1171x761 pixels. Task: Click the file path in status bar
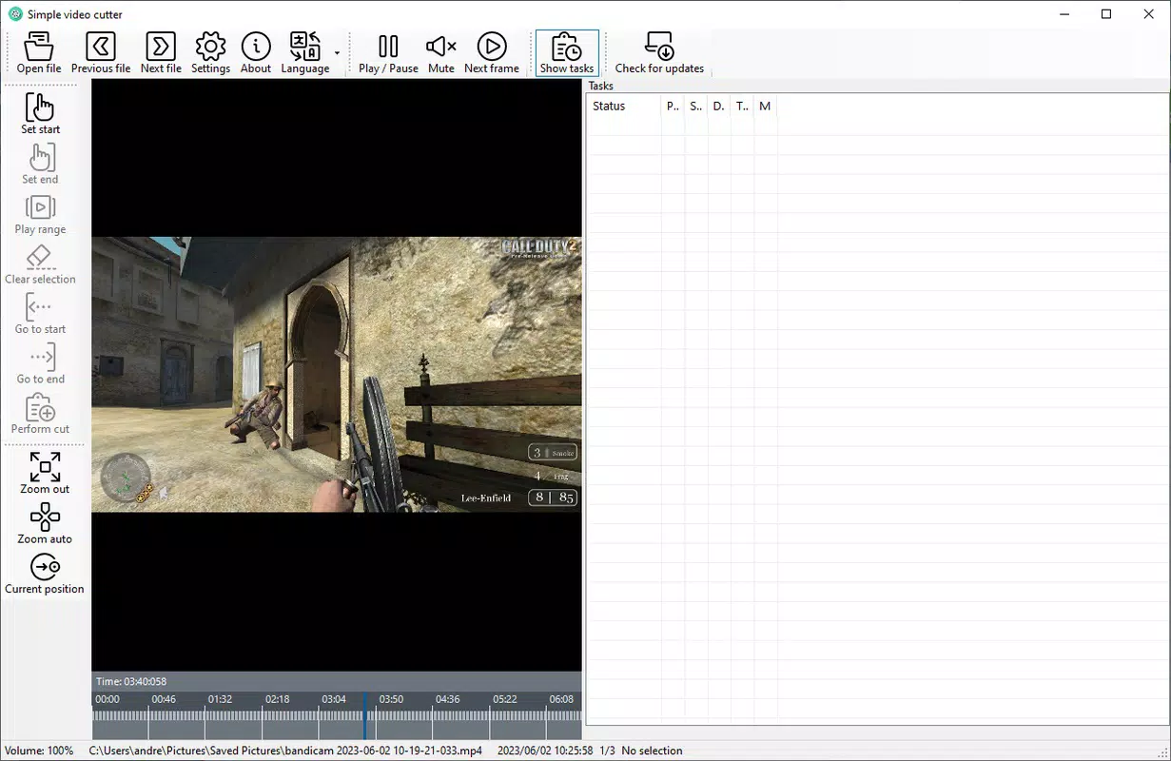[x=285, y=751]
